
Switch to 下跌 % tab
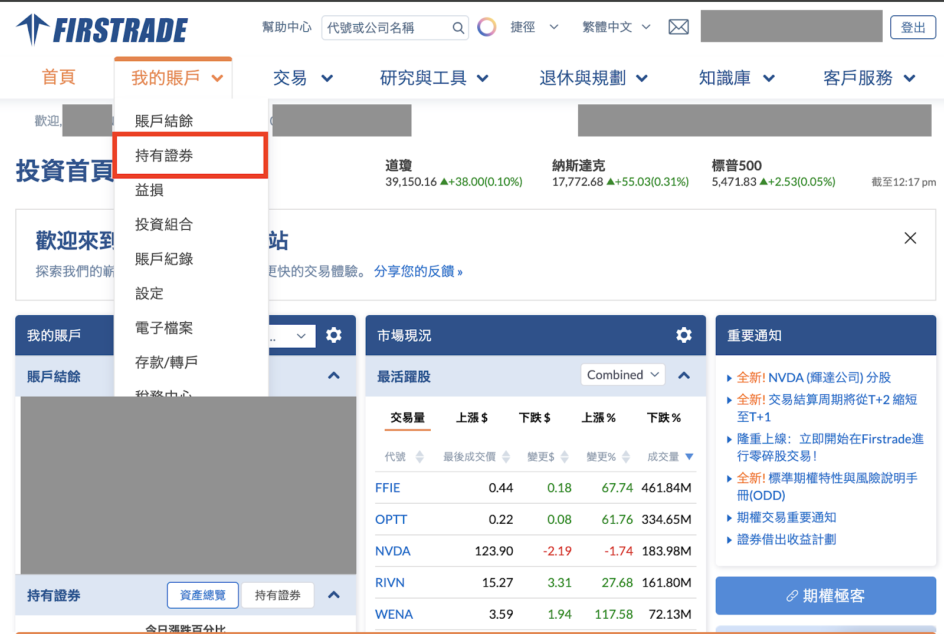[664, 418]
